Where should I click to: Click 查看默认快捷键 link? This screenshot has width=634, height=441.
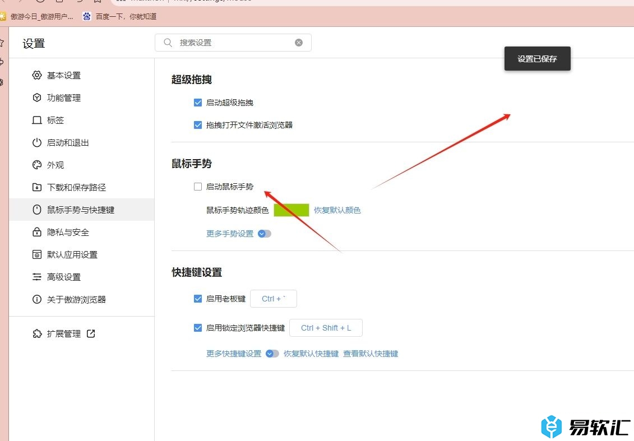[371, 354]
